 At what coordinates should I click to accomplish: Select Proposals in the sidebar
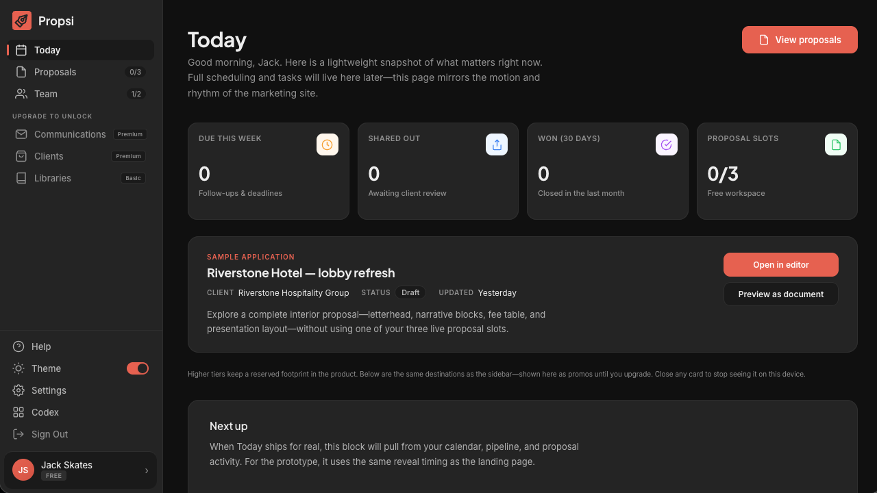(x=80, y=72)
